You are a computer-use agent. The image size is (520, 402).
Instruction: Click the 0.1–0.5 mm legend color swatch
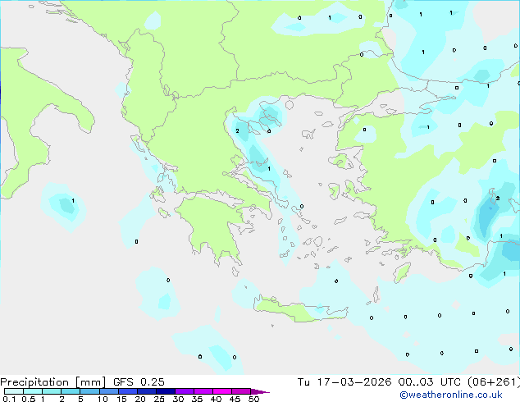click(x=14, y=391)
